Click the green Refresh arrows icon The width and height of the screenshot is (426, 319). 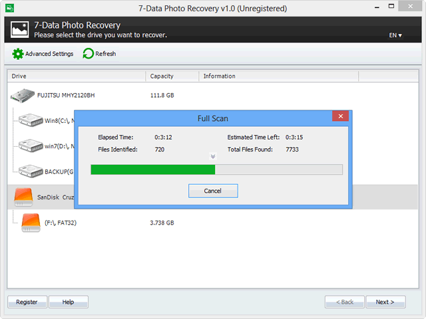tap(88, 54)
